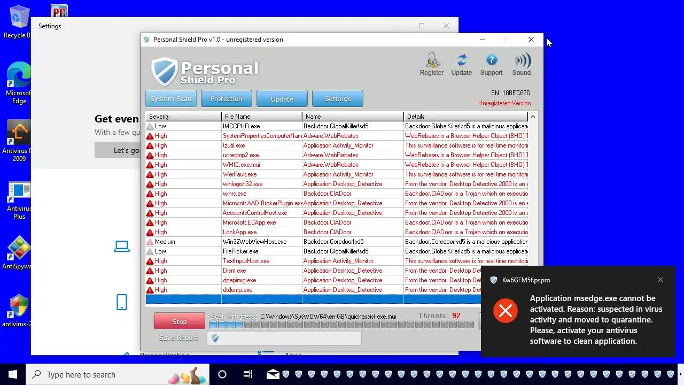The image size is (684, 385).
Task: Stop the running scan
Action: pyautogui.click(x=180, y=321)
